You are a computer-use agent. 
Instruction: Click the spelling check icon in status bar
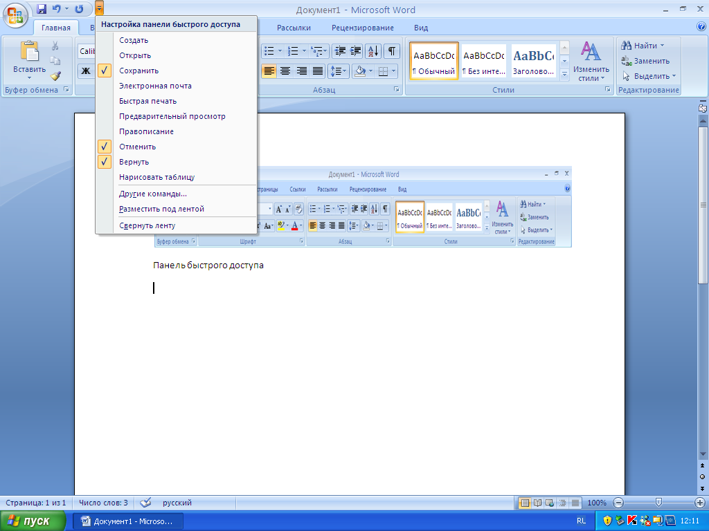pyautogui.click(x=145, y=502)
